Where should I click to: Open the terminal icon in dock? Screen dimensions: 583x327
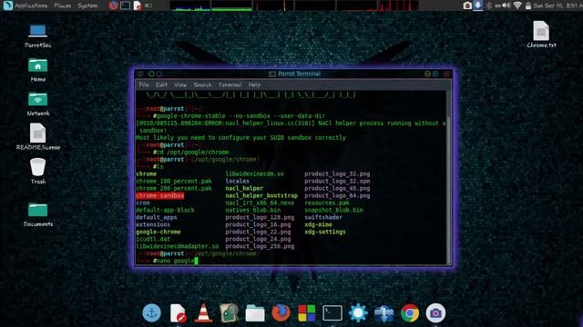[332, 312]
